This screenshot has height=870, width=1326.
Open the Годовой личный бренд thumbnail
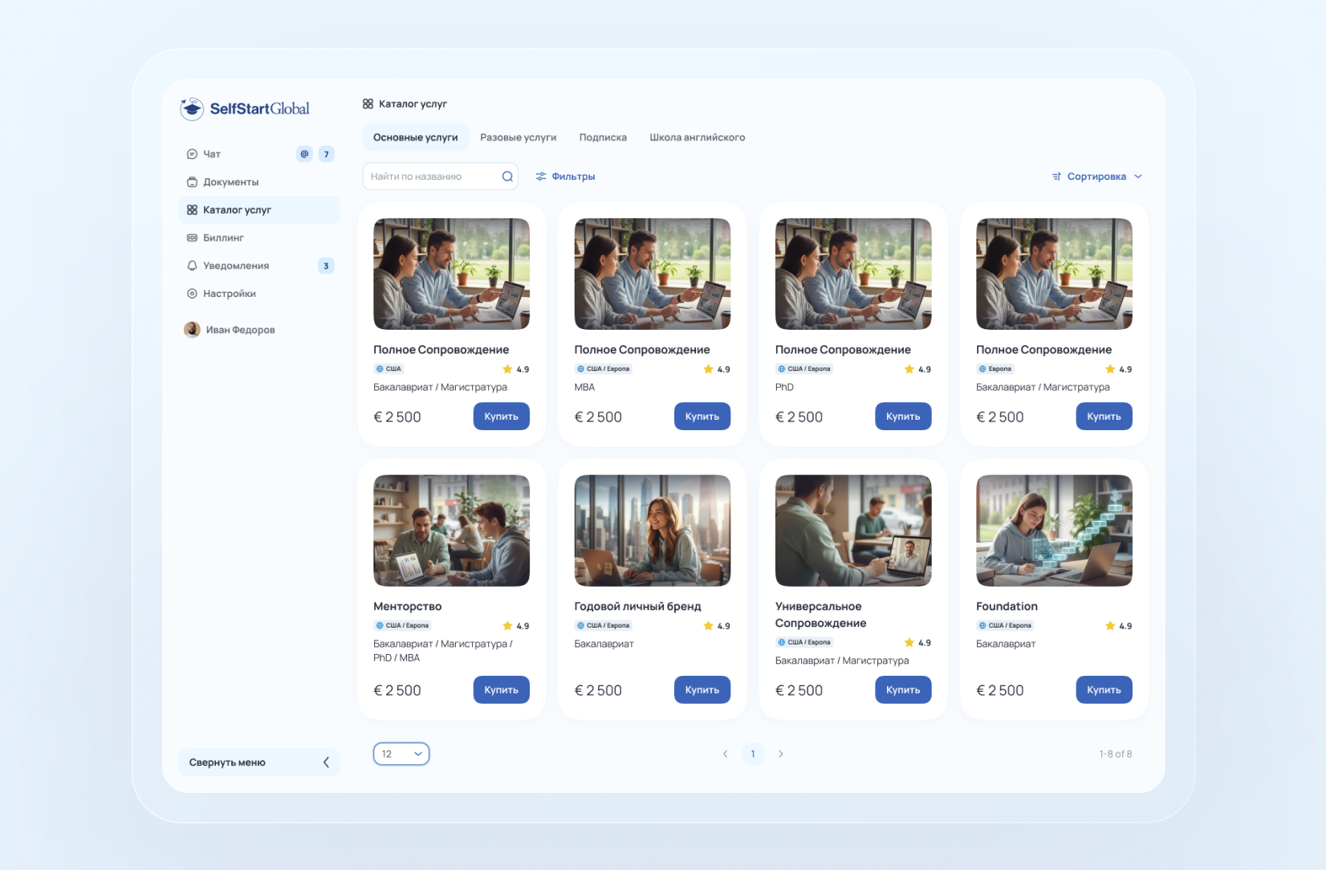coord(652,531)
